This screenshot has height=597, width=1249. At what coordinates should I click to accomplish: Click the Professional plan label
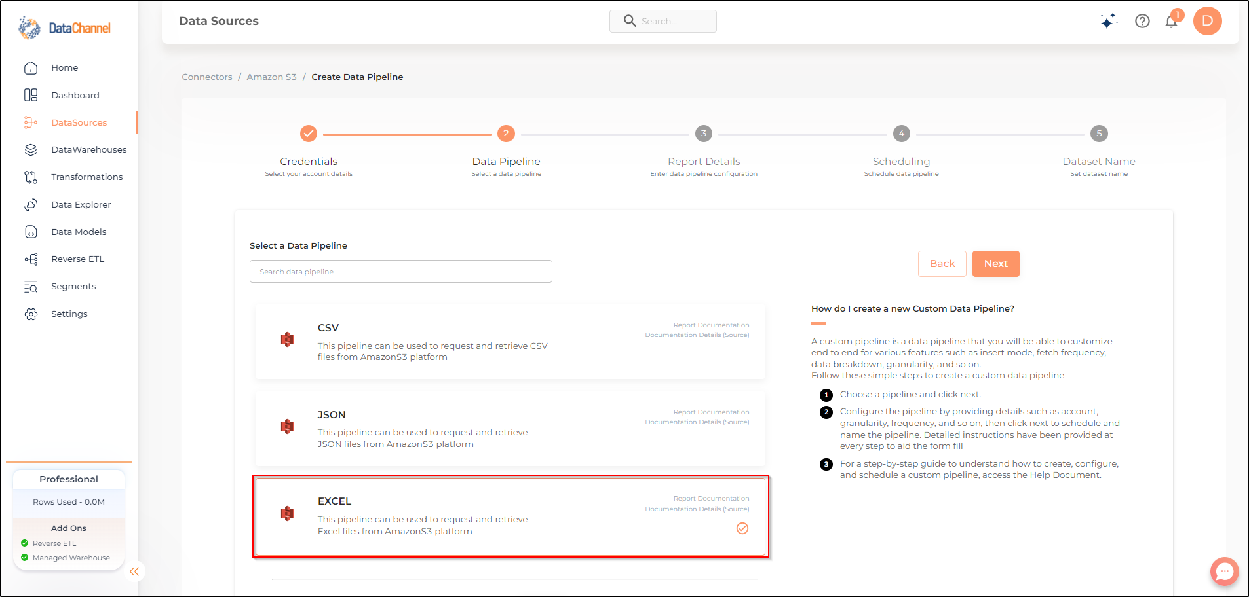click(69, 479)
